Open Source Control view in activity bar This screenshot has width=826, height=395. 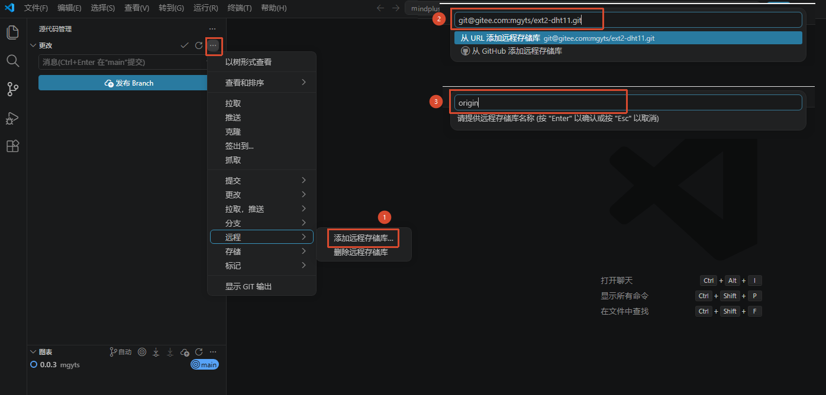pos(12,89)
